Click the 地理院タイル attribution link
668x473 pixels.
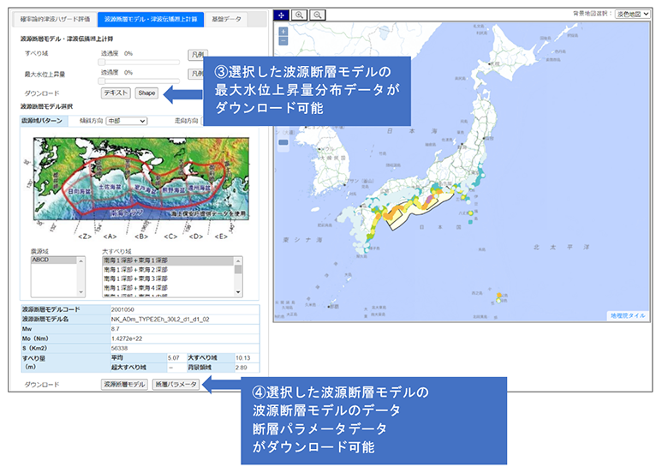[x=628, y=316]
